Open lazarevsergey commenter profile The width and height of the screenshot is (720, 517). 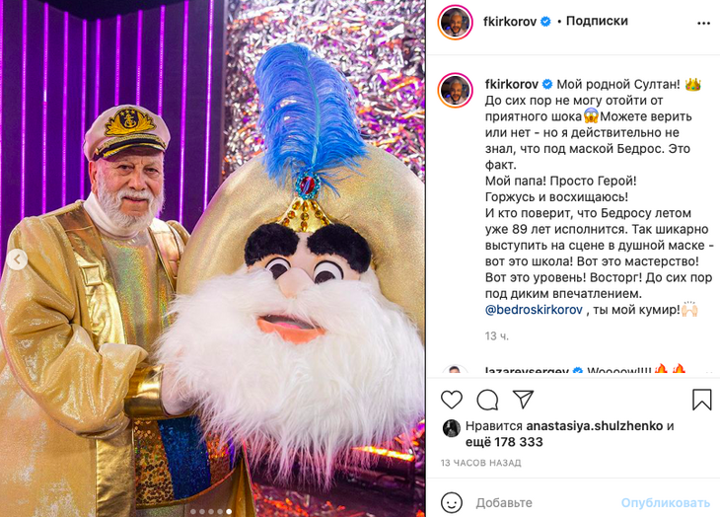click(527, 371)
